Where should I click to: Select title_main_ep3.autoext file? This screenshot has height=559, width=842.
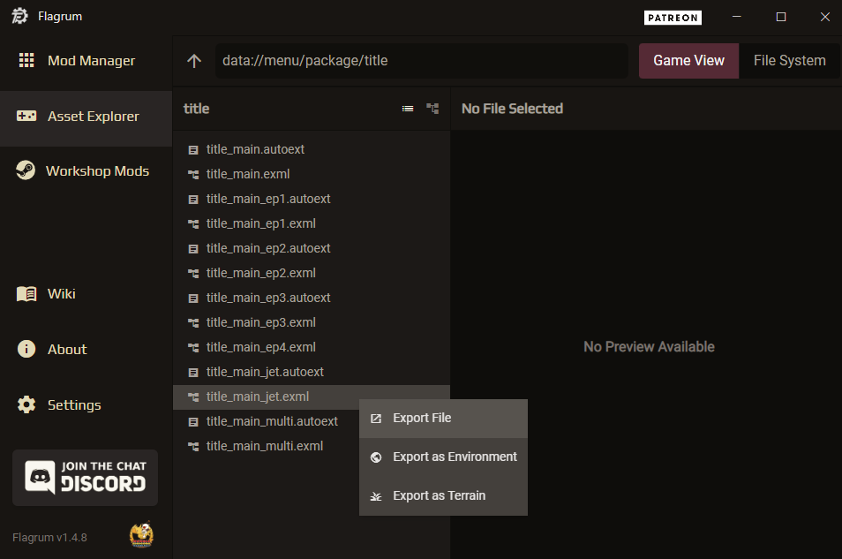(x=312, y=298)
